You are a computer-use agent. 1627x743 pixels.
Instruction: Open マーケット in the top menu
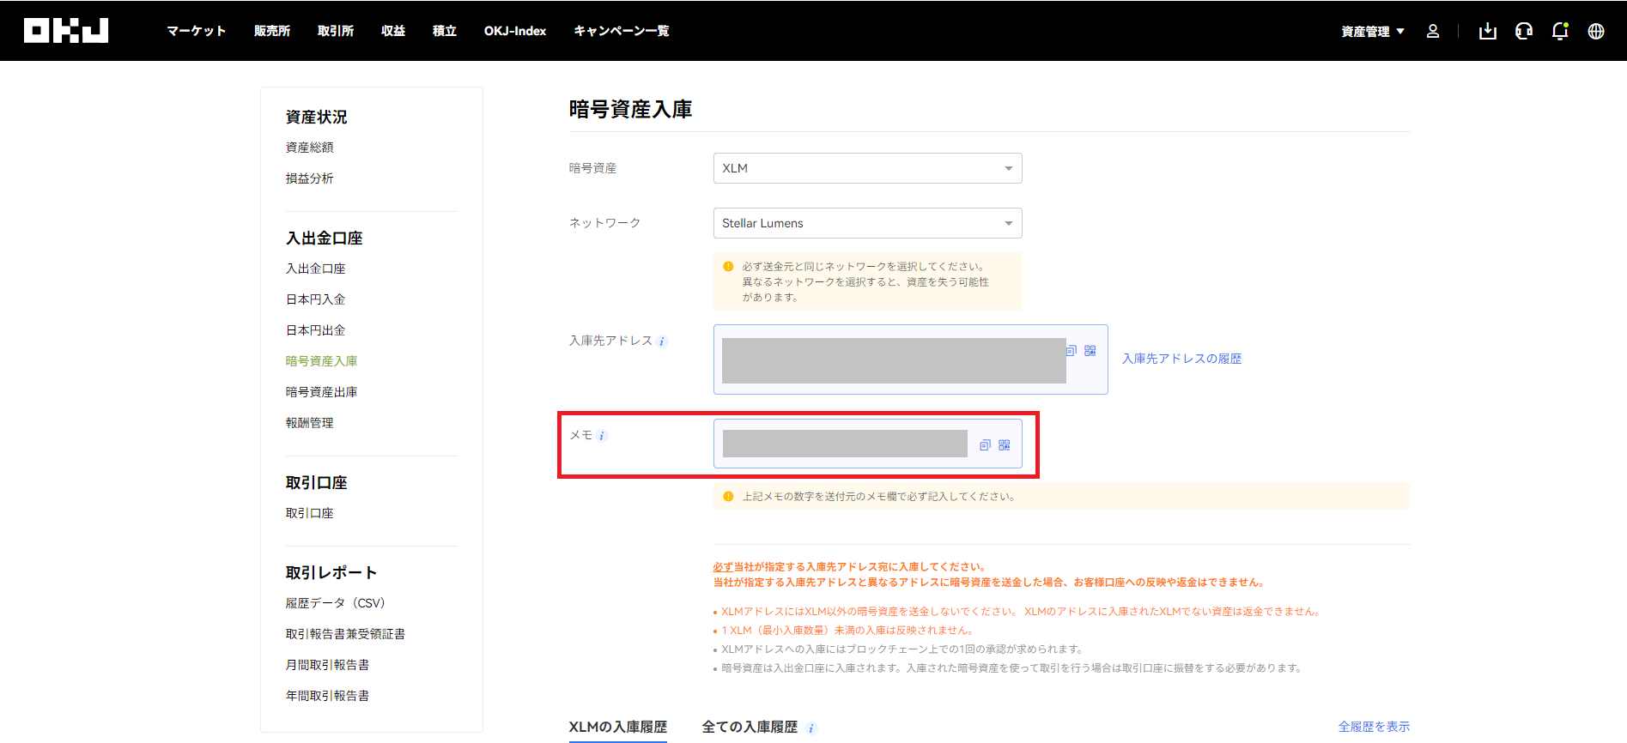coord(197,31)
